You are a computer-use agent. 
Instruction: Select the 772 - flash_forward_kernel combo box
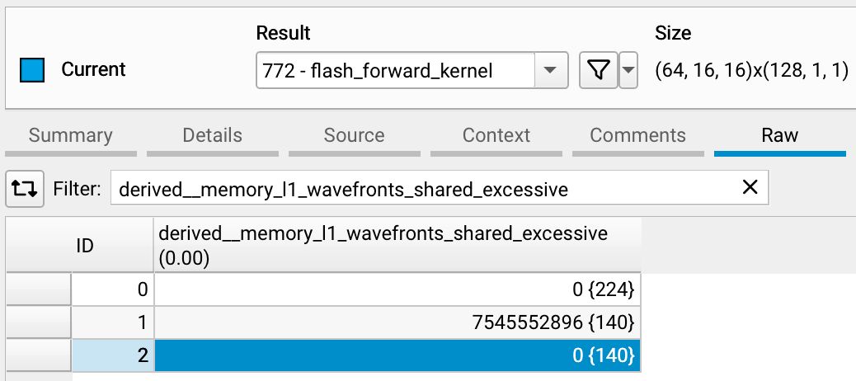pos(396,72)
